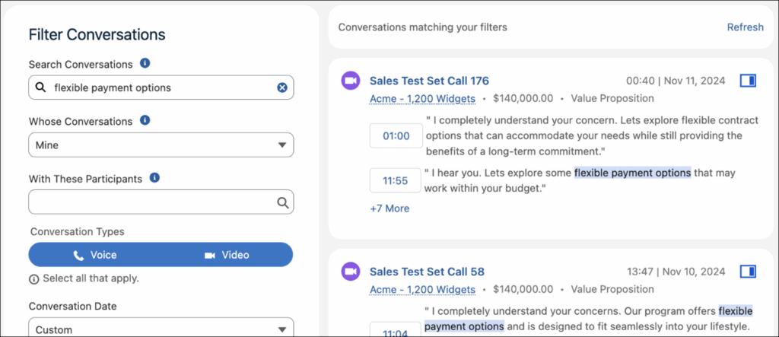
Task: Click video icon of Sales Test Set Call 58
Action: click(350, 272)
